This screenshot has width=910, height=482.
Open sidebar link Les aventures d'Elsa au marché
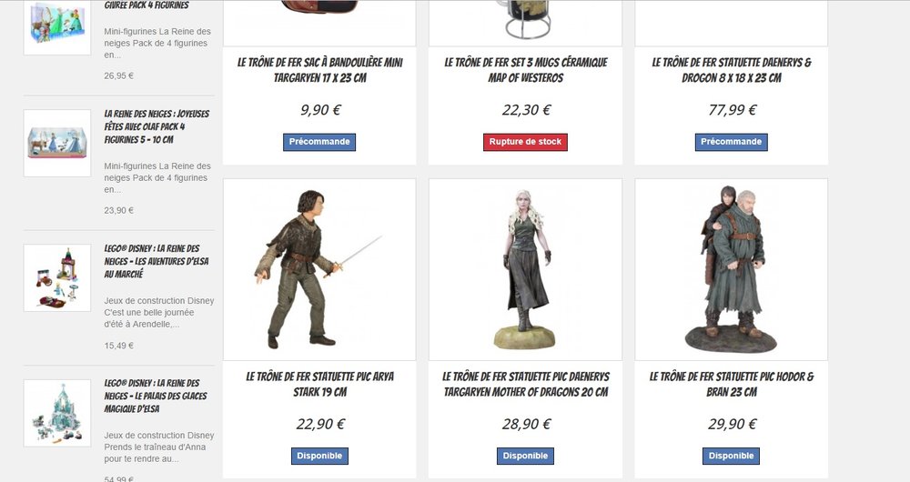tap(157, 261)
